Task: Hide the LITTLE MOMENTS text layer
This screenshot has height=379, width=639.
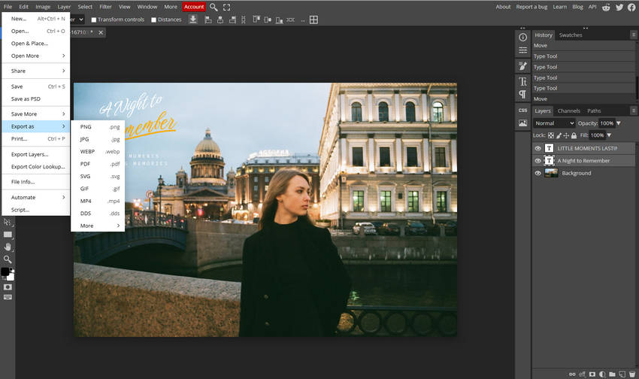Action: pos(538,148)
